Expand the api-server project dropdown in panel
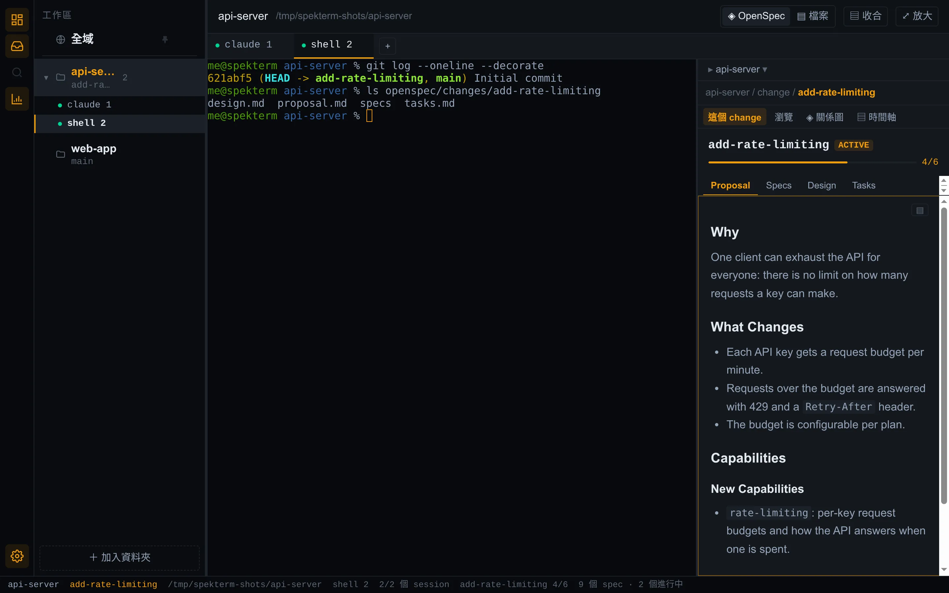949x593 pixels. (x=738, y=70)
